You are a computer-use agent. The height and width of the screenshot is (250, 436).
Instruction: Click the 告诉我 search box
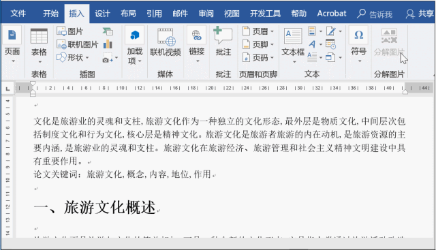[x=375, y=14]
